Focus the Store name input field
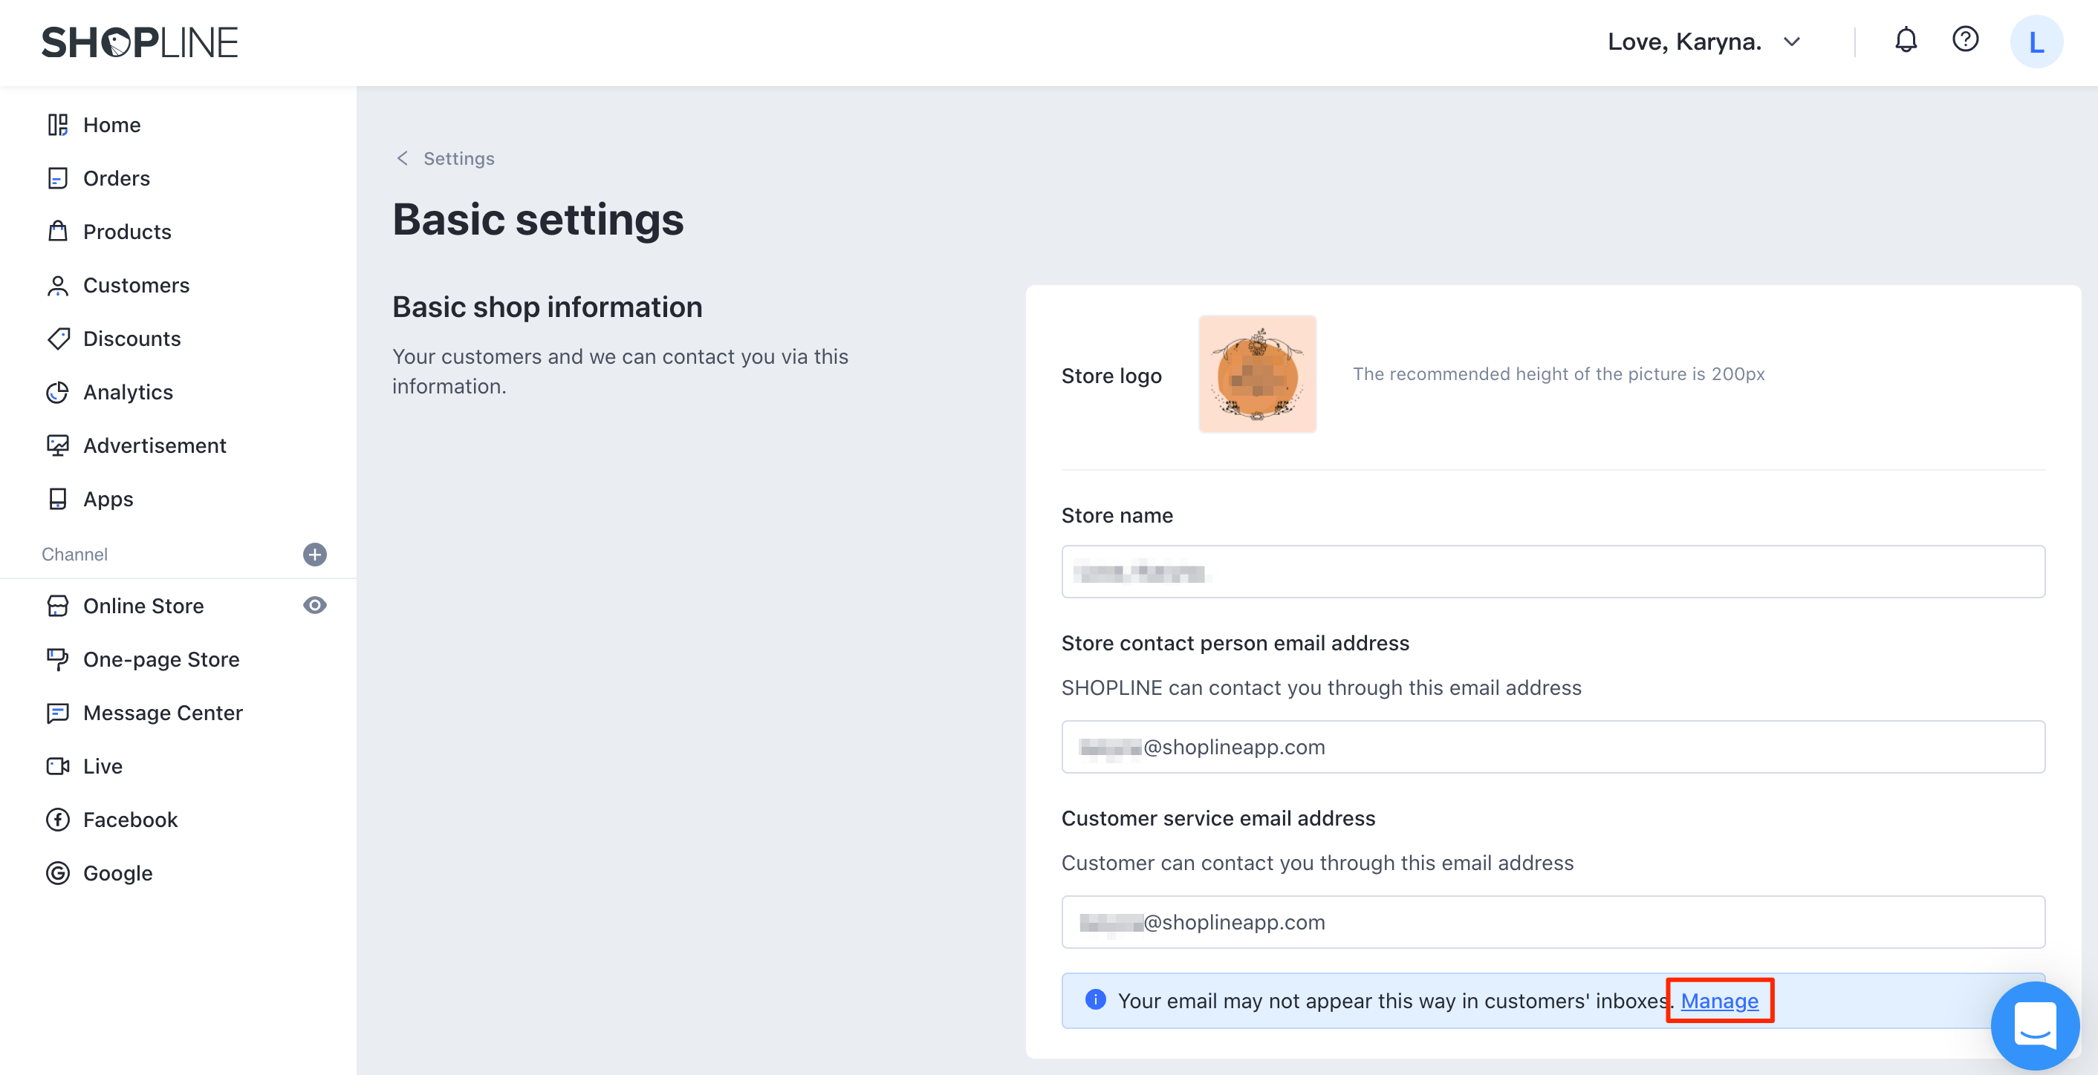This screenshot has width=2098, height=1075. coord(1552,572)
